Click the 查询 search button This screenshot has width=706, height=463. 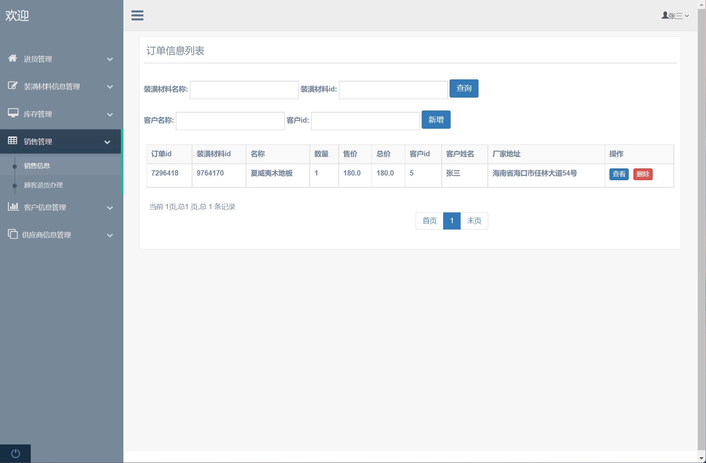[x=464, y=88]
